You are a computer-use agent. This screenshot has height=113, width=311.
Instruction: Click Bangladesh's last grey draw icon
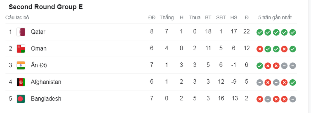pyautogui.click(x=292, y=99)
